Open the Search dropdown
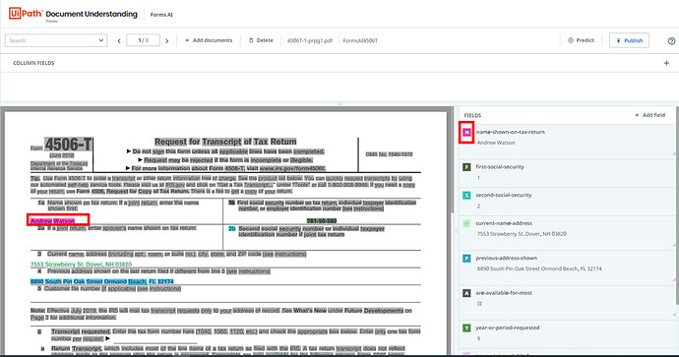Viewport: 679px width, 357px height. 56,40
